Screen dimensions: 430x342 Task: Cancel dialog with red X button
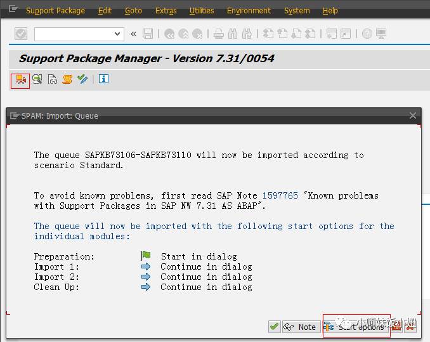410,327
